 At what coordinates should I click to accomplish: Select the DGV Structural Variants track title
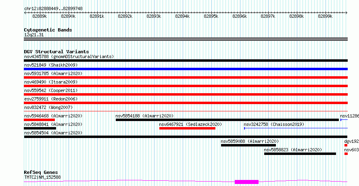[56, 52]
